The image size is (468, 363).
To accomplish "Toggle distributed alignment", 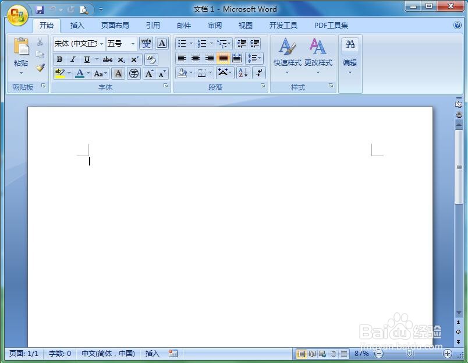I will (x=237, y=58).
